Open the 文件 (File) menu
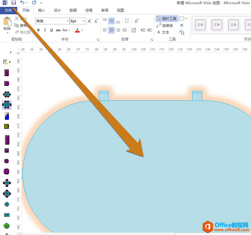The image size is (251, 235). point(9,10)
